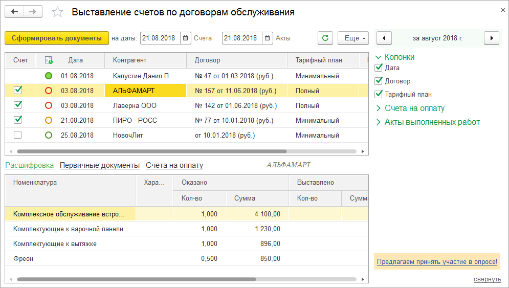
Task: Switch to Первичные документы tab
Action: [x=100, y=165]
